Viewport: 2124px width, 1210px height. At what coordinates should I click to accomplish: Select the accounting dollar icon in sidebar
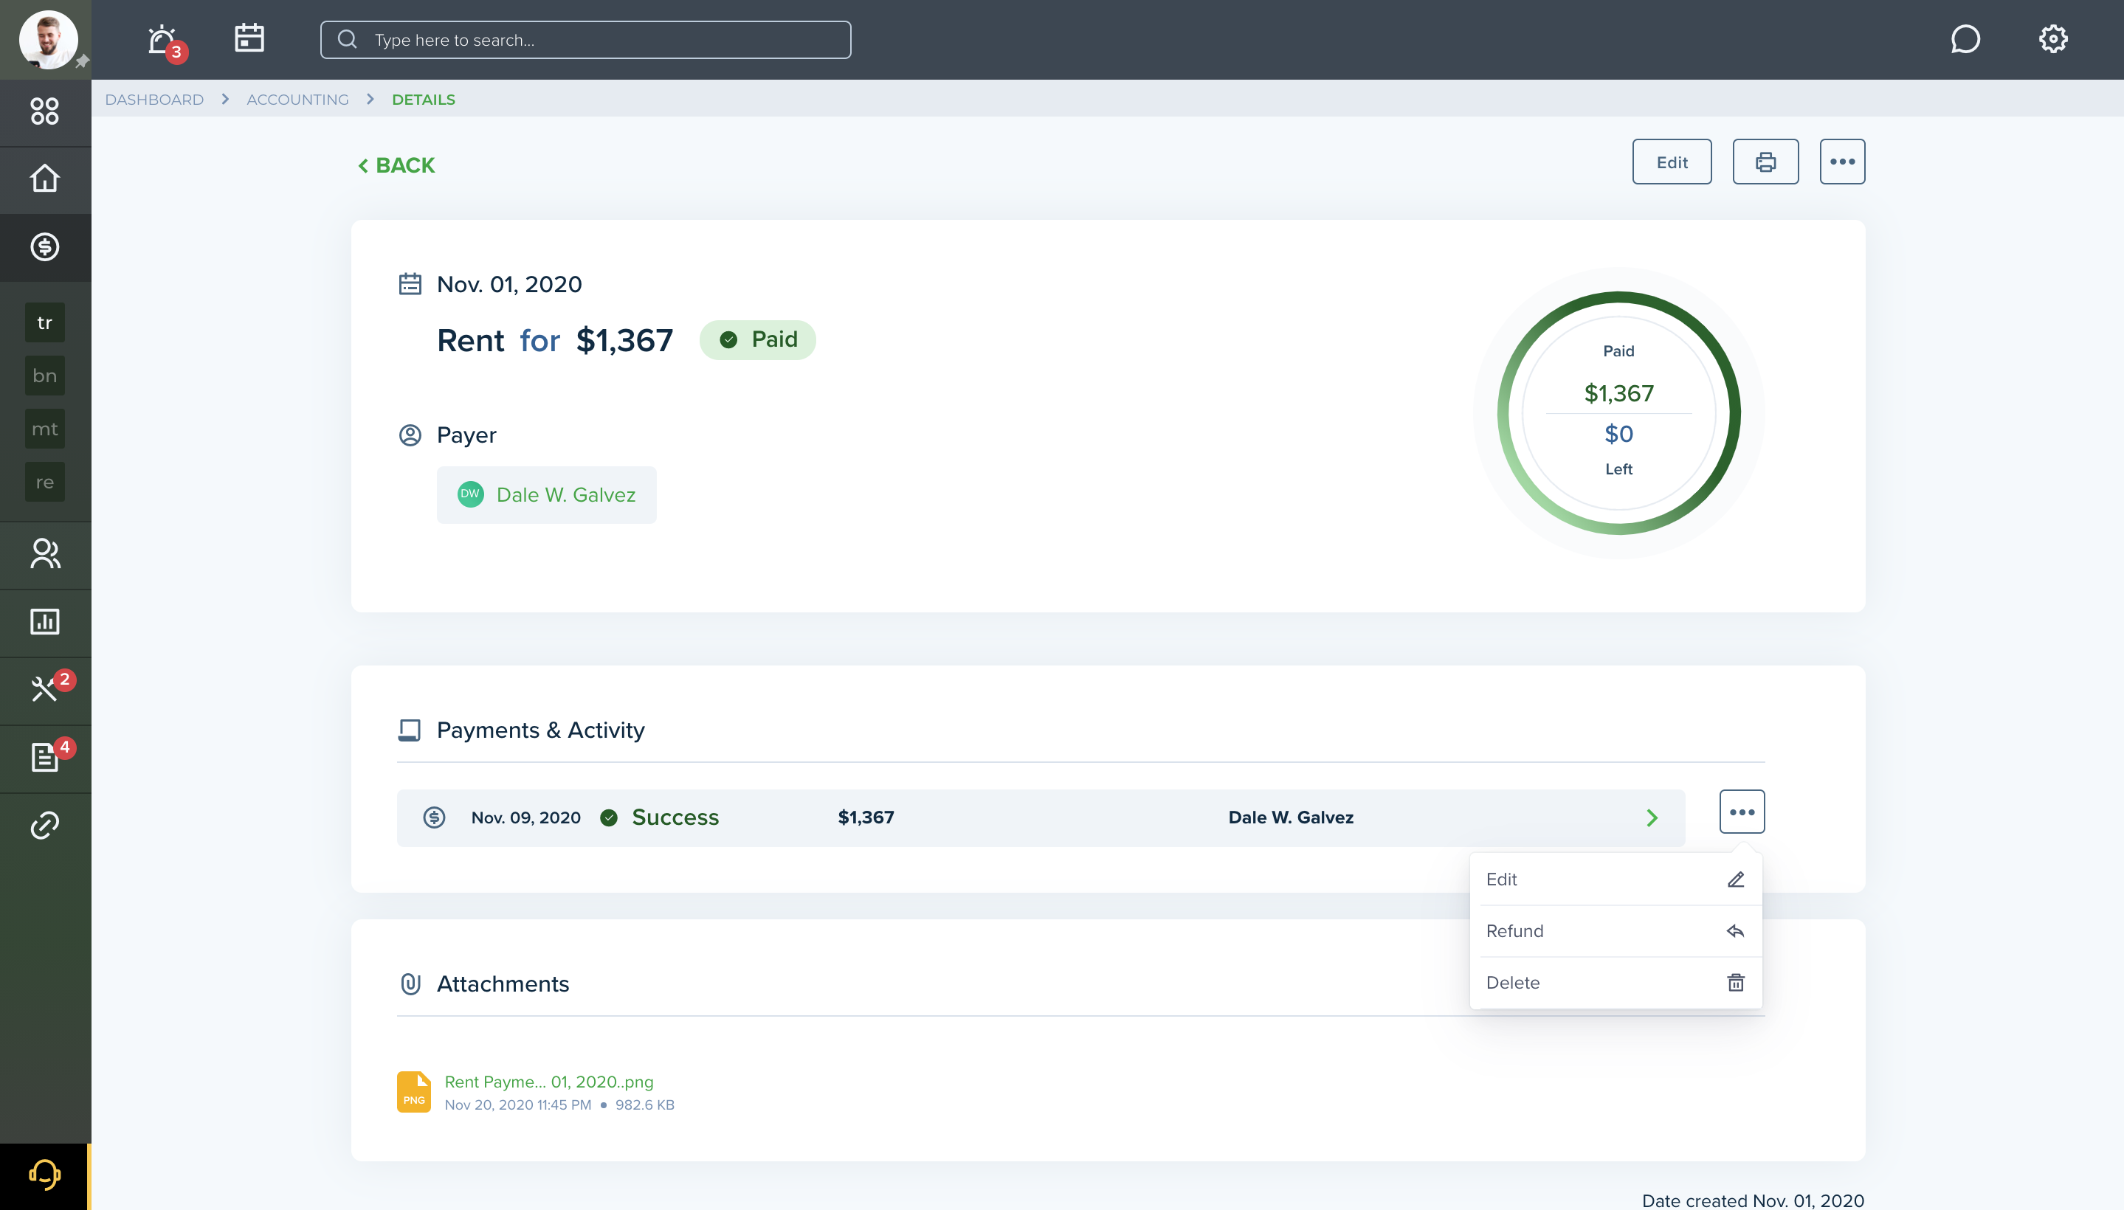[45, 247]
